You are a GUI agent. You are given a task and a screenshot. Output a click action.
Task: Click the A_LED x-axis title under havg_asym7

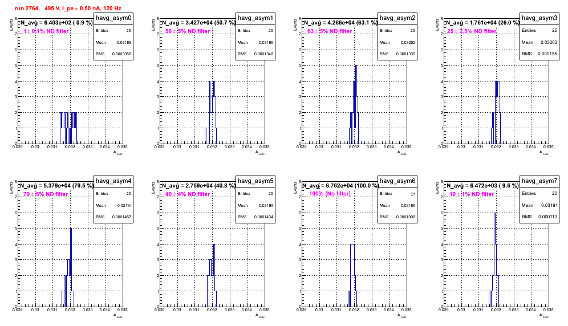click(544, 316)
